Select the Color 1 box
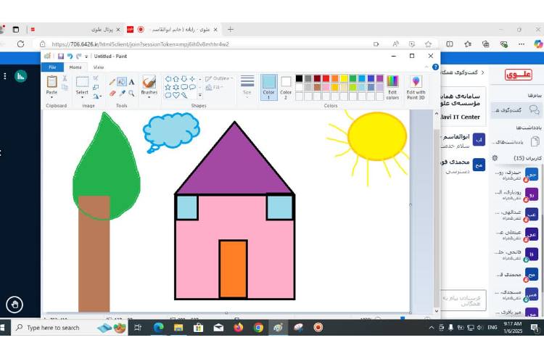Image resolution: width=544 pixels, height=348 pixels. (x=269, y=87)
